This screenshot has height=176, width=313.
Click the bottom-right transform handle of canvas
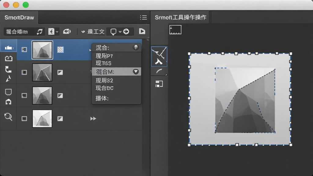291,145
